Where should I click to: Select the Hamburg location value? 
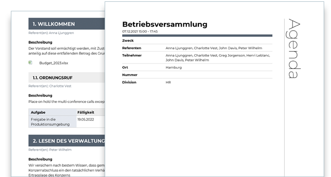click(173, 67)
